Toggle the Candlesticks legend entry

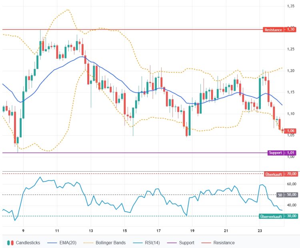pyautogui.click(x=24, y=243)
